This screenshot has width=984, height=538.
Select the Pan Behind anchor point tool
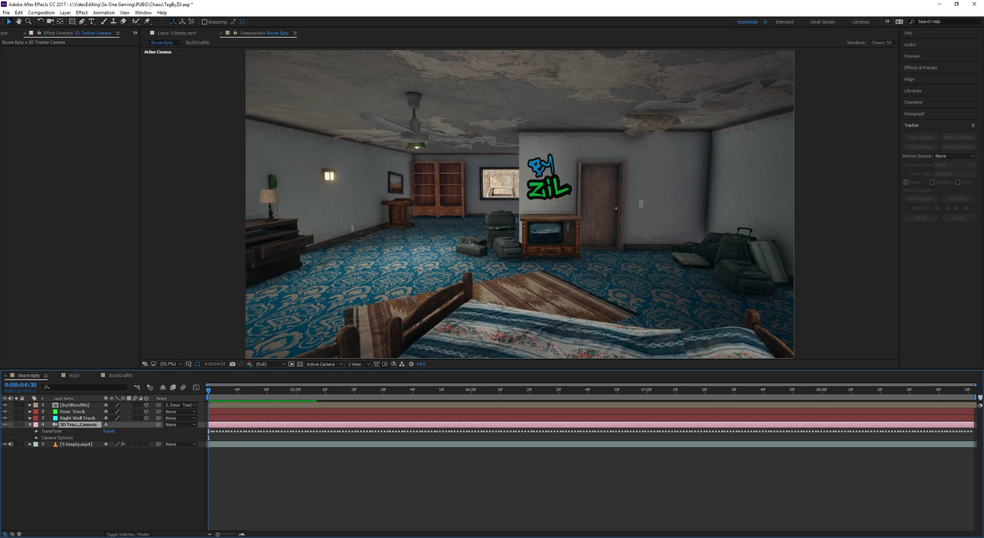click(60, 22)
